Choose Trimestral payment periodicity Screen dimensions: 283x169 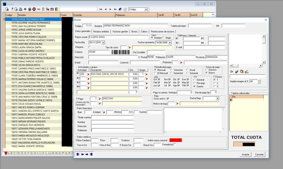(x=171, y=70)
